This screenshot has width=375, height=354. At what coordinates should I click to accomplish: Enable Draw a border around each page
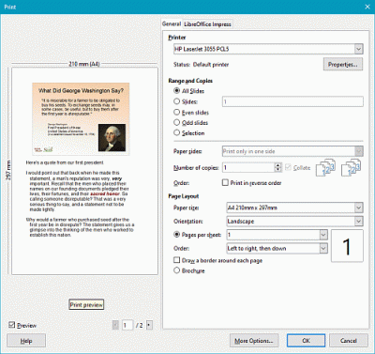tap(177, 260)
